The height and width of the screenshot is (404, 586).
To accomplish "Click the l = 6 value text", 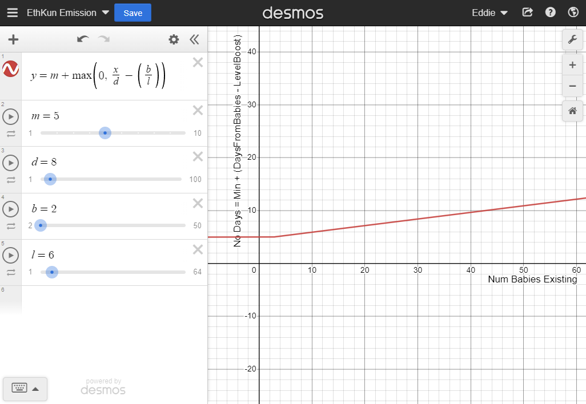I will [x=43, y=254].
